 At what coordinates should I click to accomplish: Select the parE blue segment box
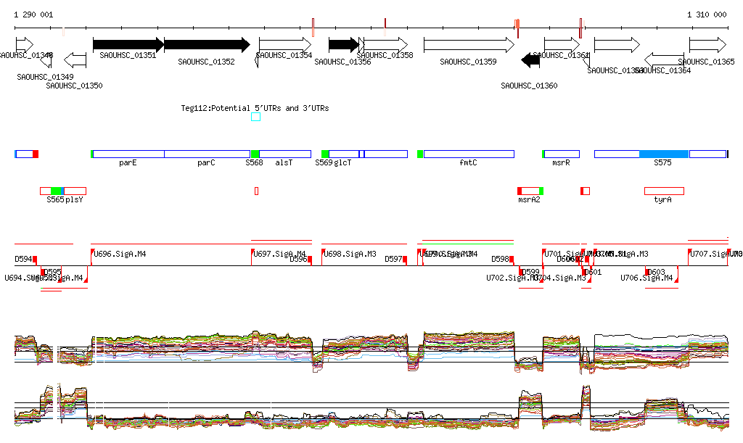128,154
